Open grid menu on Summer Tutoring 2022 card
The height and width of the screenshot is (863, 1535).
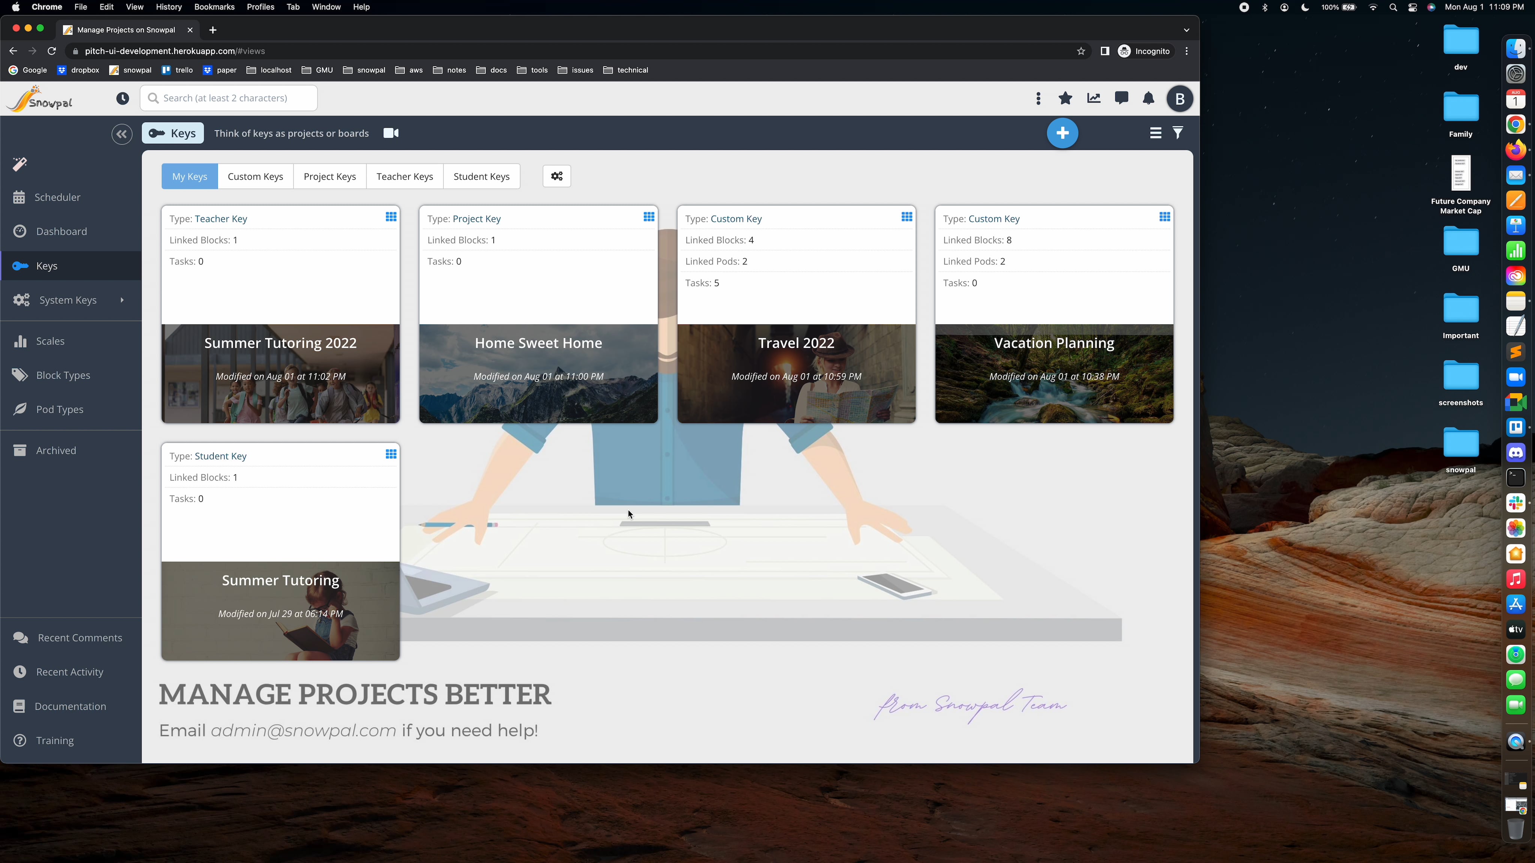(391, 217)
